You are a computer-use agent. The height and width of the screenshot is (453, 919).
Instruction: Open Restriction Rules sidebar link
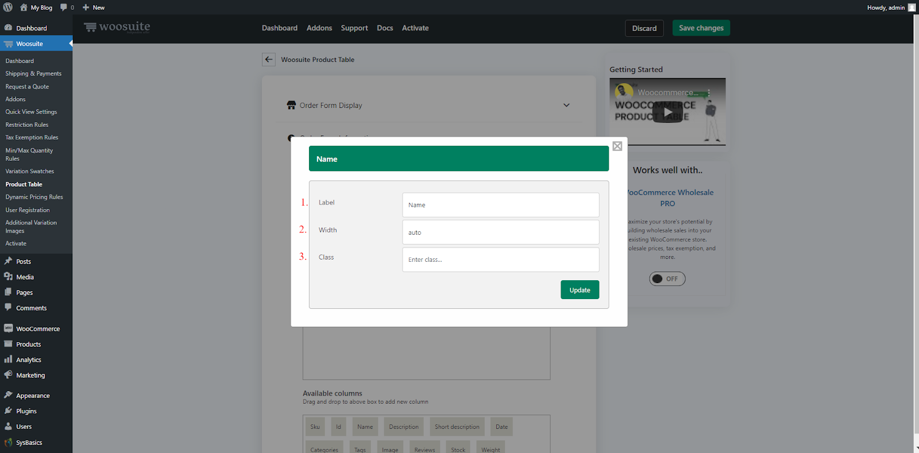coord(27,125)
